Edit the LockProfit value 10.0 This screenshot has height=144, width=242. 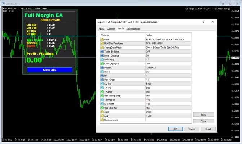[168, 104]
